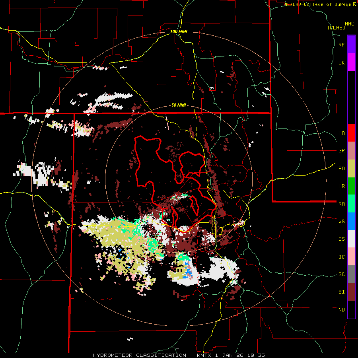Click the RA legend label
Screen dimensions: 358x358
(342, 204)
